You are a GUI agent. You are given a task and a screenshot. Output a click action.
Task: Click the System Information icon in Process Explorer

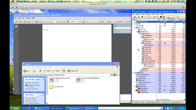(x=142, y=17)
